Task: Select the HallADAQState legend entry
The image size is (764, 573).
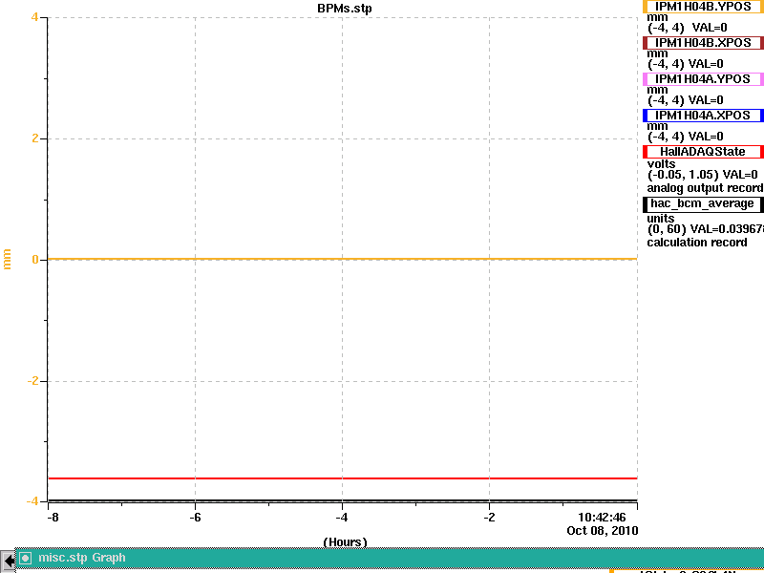Action: click(x=703, y=152)
